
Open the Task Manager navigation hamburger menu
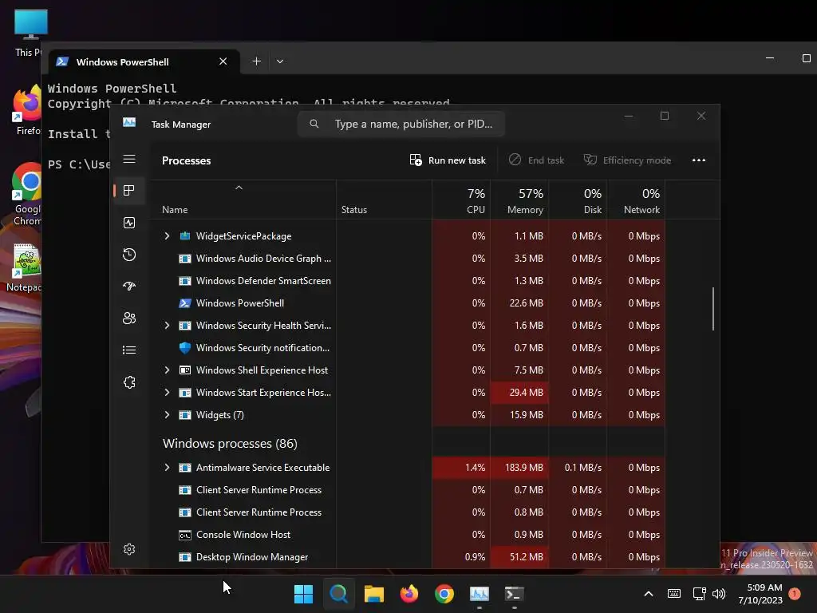129,160
